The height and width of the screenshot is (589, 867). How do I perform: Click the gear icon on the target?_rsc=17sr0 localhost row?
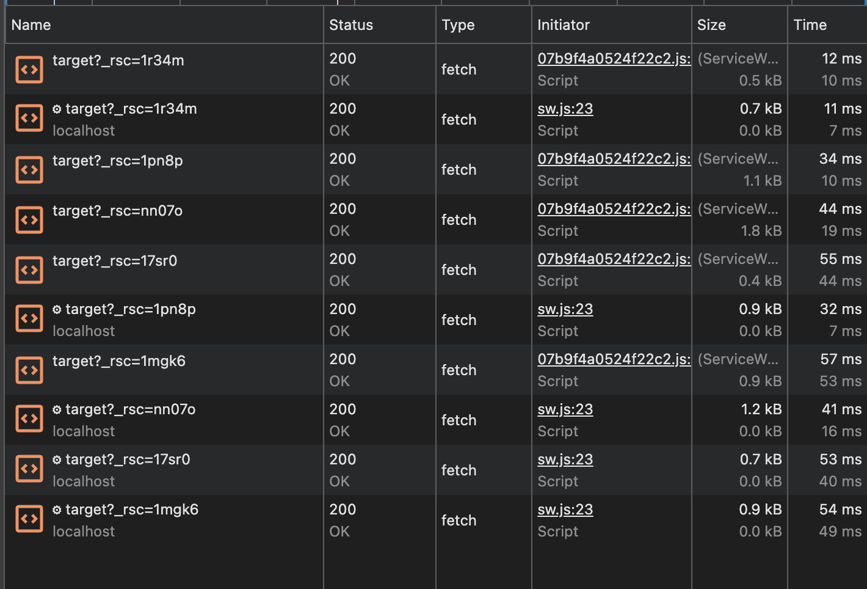[x=57, y=459]
